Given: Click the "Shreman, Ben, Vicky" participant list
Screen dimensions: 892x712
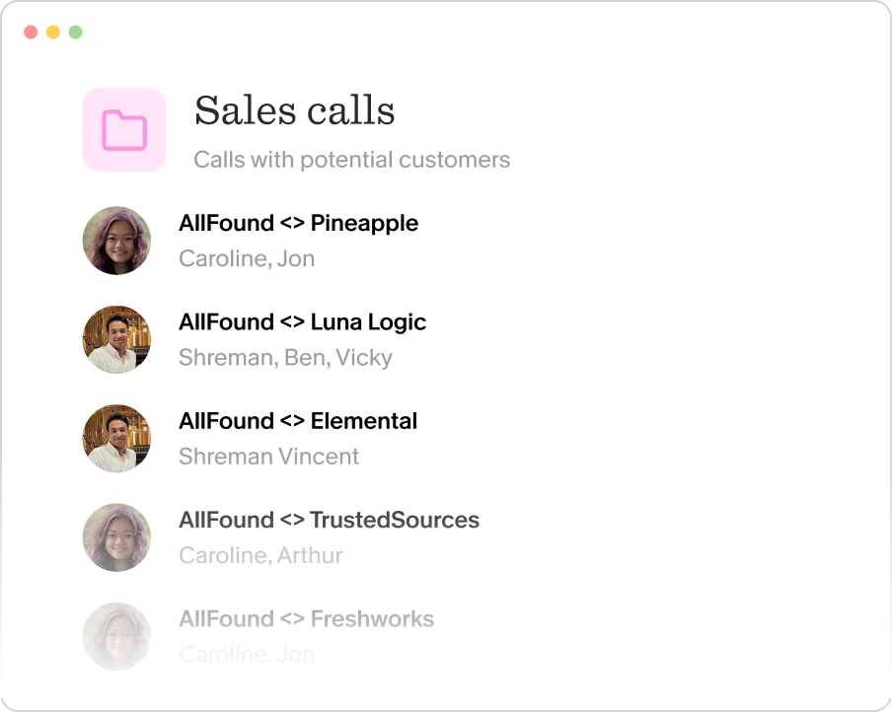Looking at the screenshot, I should coord(286,357).
